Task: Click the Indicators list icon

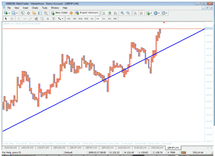Action: tap(148, 13)
